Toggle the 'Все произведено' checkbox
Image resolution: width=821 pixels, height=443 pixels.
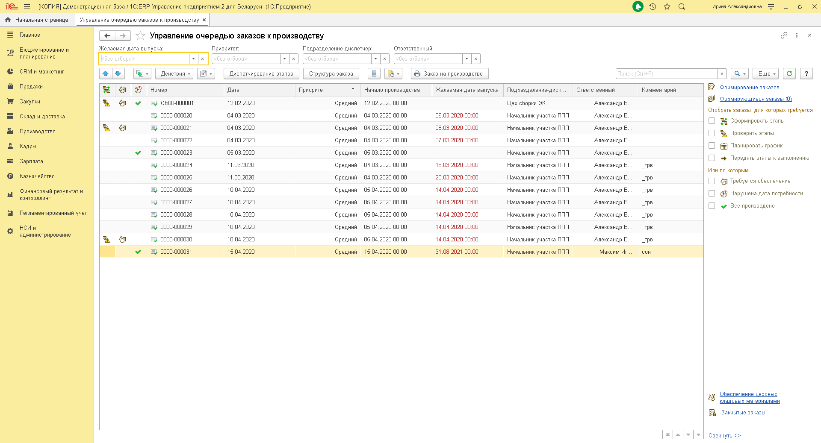click(712, 206)
